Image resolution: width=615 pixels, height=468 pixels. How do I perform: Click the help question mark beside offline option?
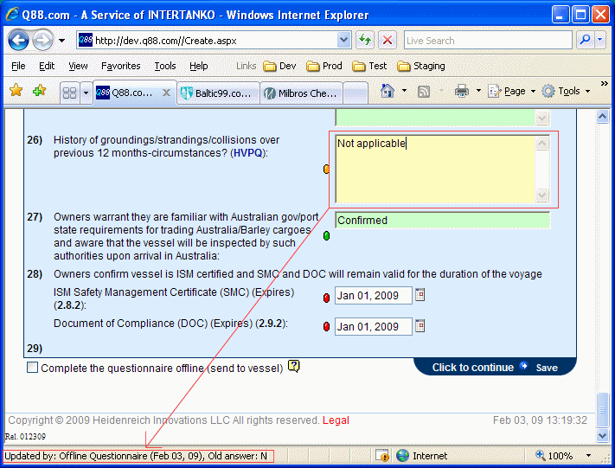click(x=294, y=367)
